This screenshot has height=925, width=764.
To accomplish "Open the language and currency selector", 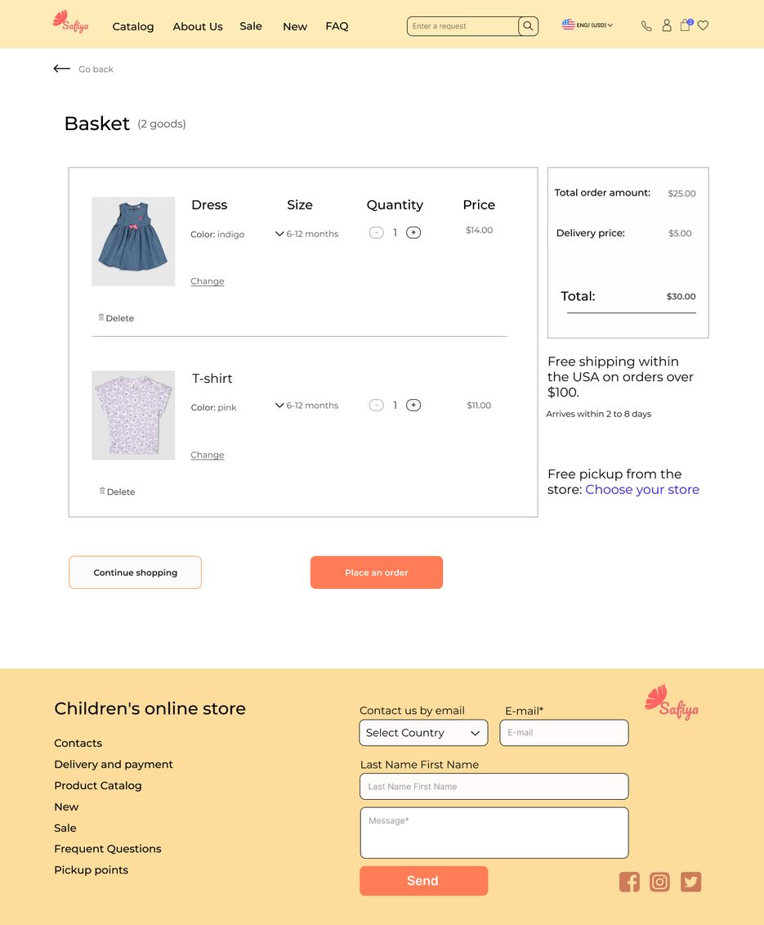I will click(x=588, y=25).
